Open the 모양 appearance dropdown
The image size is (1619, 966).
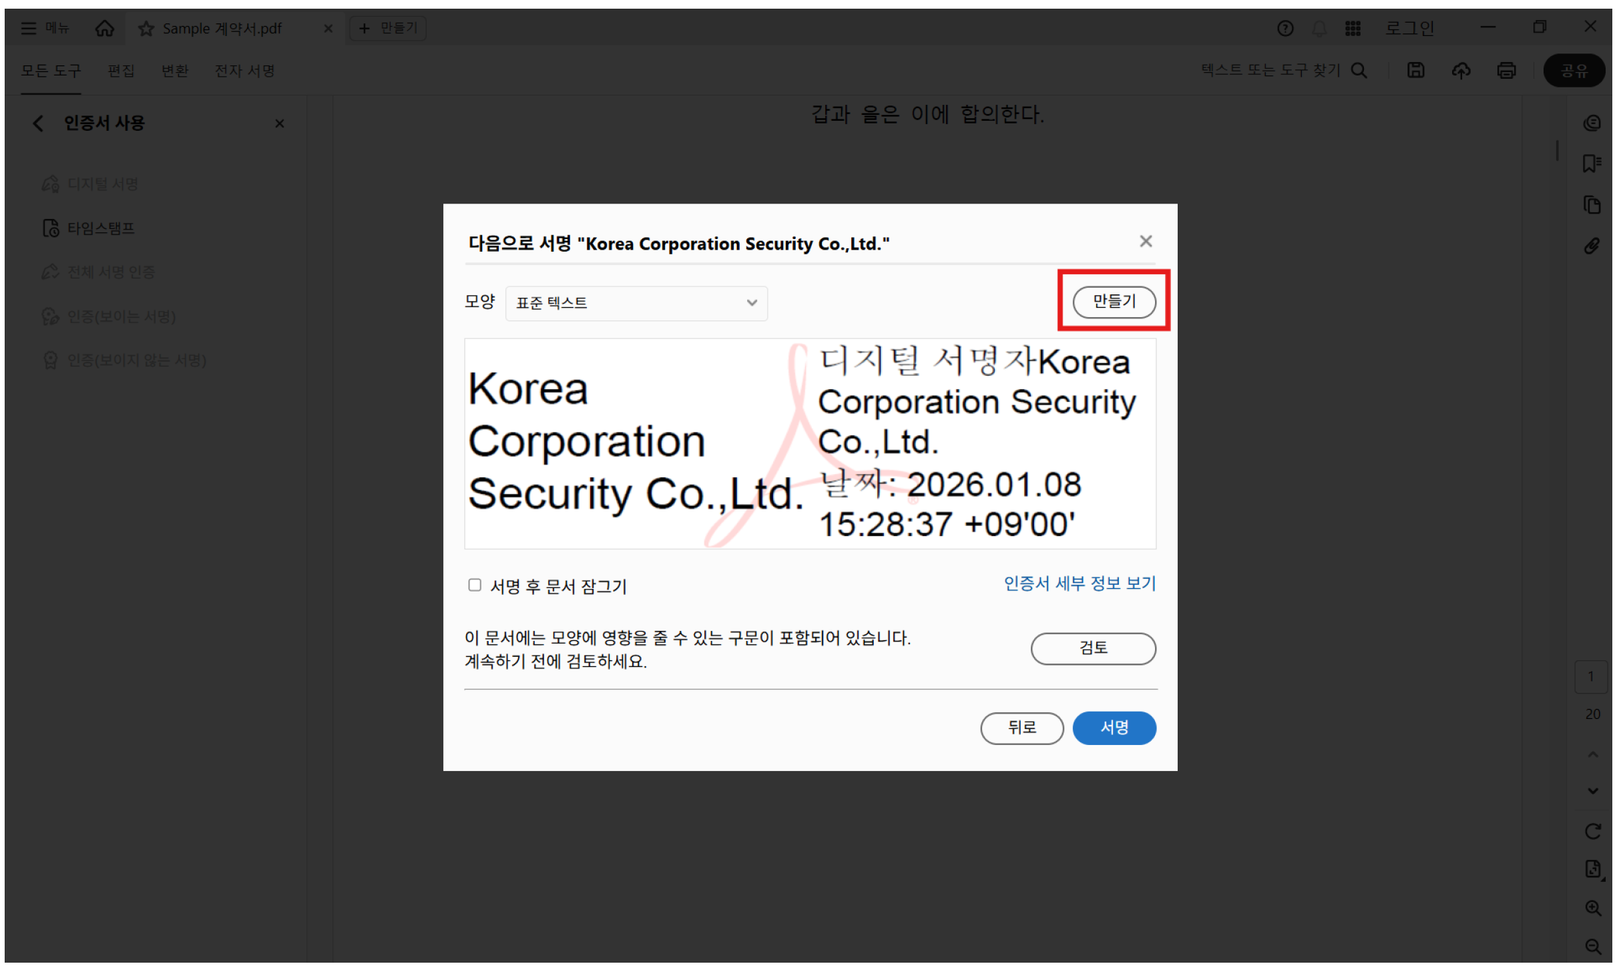(636, 302)
